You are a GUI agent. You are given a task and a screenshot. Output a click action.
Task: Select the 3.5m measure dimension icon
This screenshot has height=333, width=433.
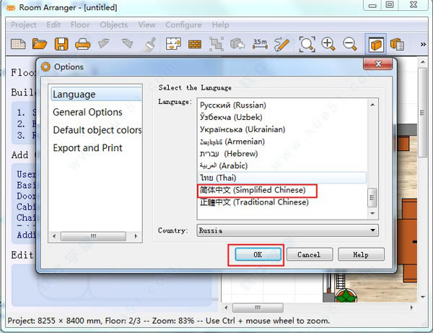[260, 44]
